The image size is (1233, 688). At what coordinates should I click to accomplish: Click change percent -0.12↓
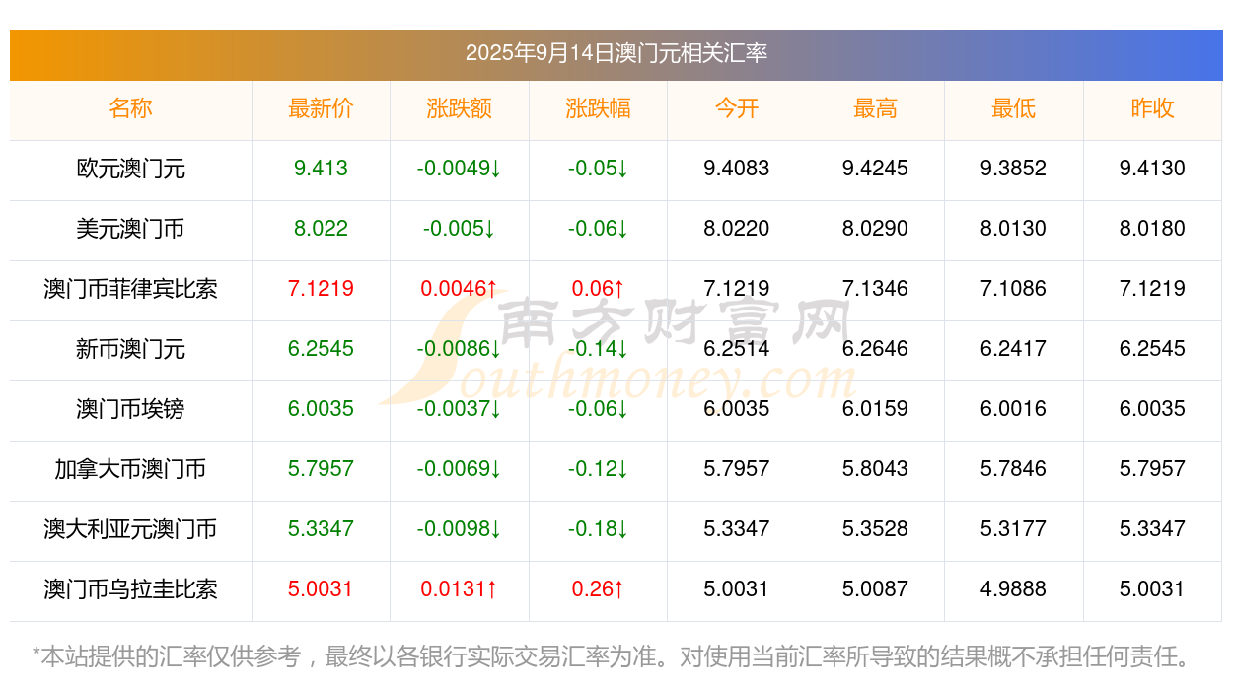click(x=598, y=469)
